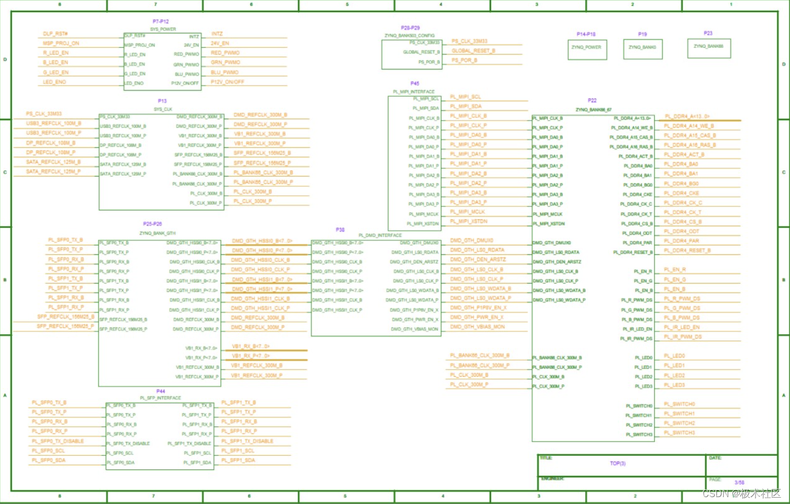Click the SYS_POWER block title

163,29
